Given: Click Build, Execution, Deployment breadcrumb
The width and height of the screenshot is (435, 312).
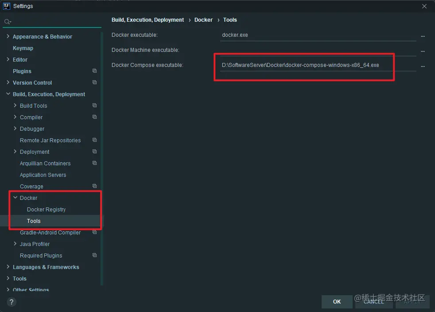Looking at the screenshot, I should (148, 19).
